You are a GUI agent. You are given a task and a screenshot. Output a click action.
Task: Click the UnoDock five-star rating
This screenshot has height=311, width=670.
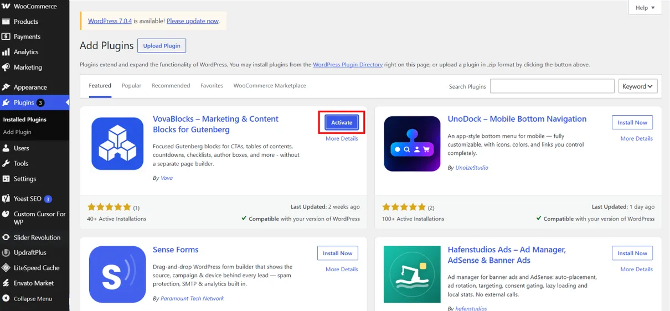click(404, 208)
